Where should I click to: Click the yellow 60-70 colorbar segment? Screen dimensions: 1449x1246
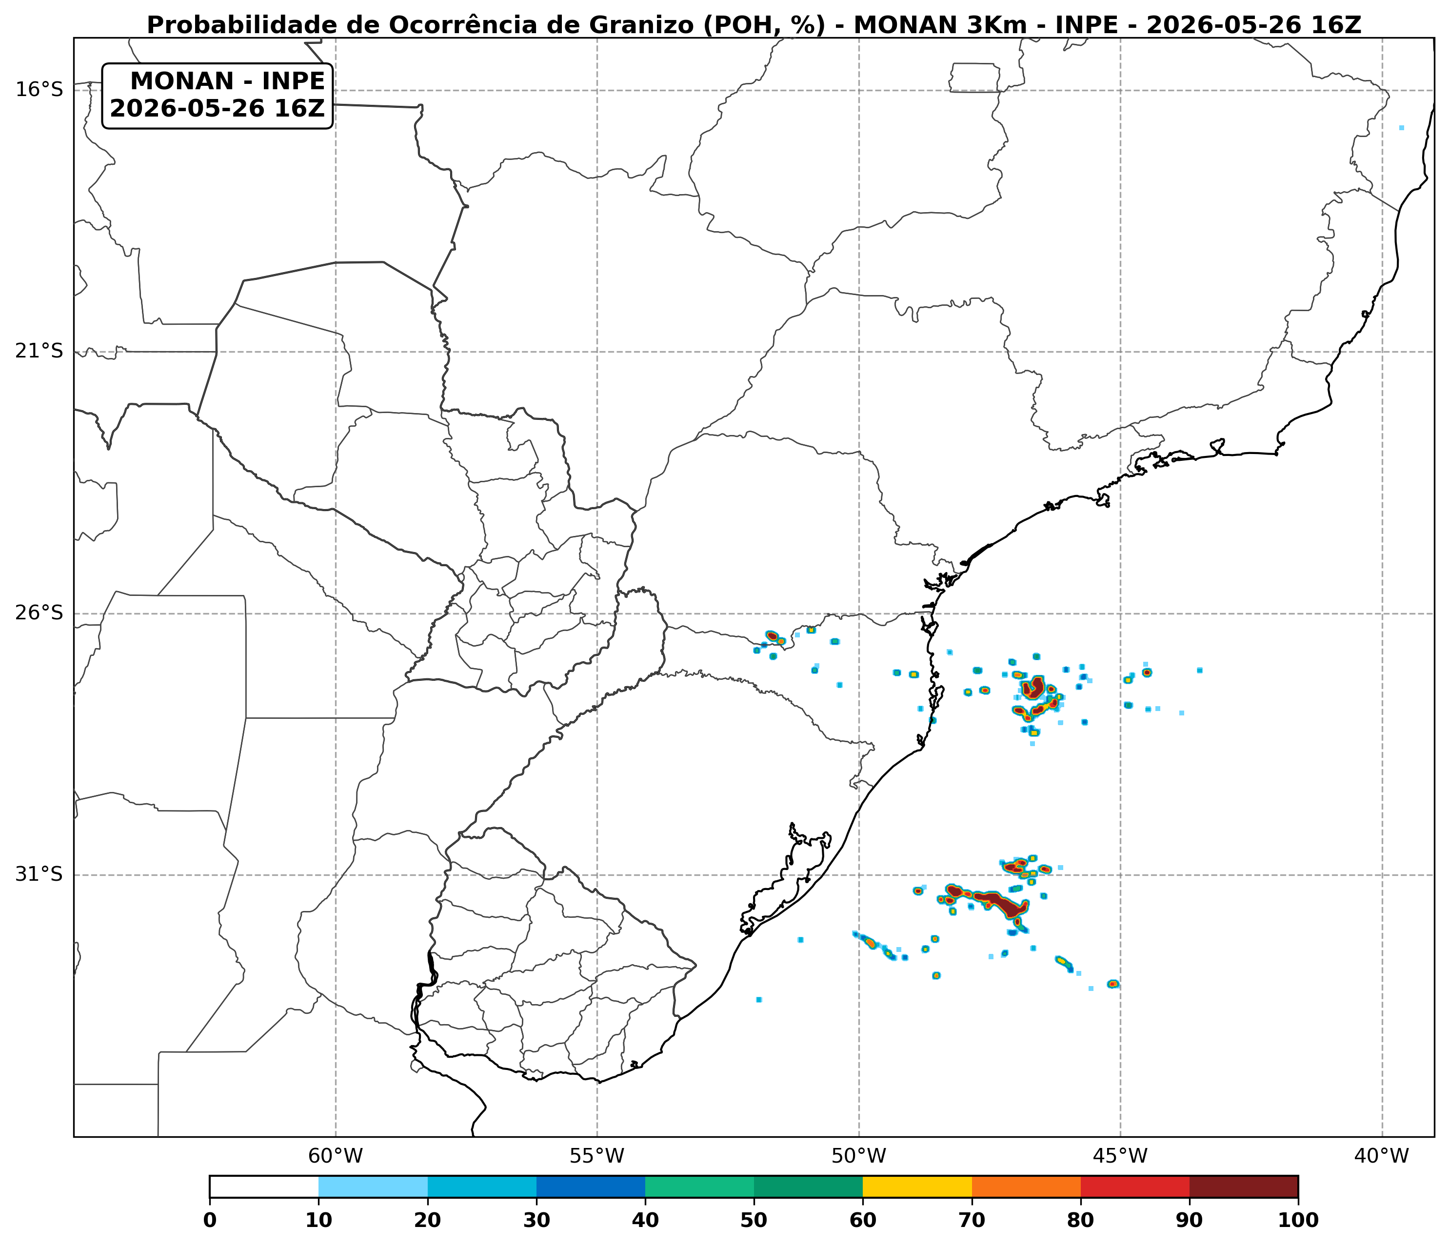(x=917, y=1187)
